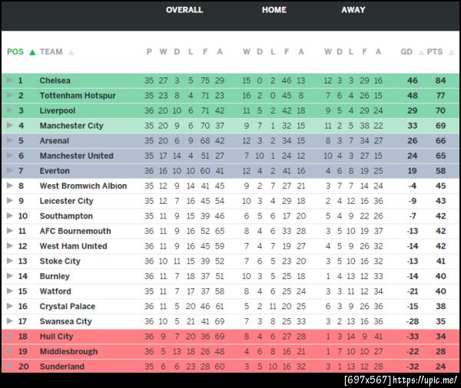Viewport: 461px width, 388px height.
Task: Switch to the HOME standings tab
Action: tap(274, 10)
